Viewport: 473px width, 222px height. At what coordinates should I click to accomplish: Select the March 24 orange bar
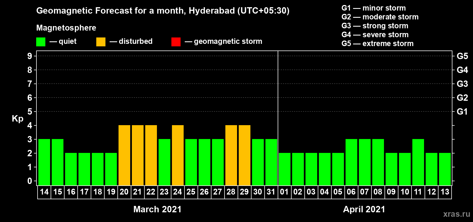pos(178,155)
